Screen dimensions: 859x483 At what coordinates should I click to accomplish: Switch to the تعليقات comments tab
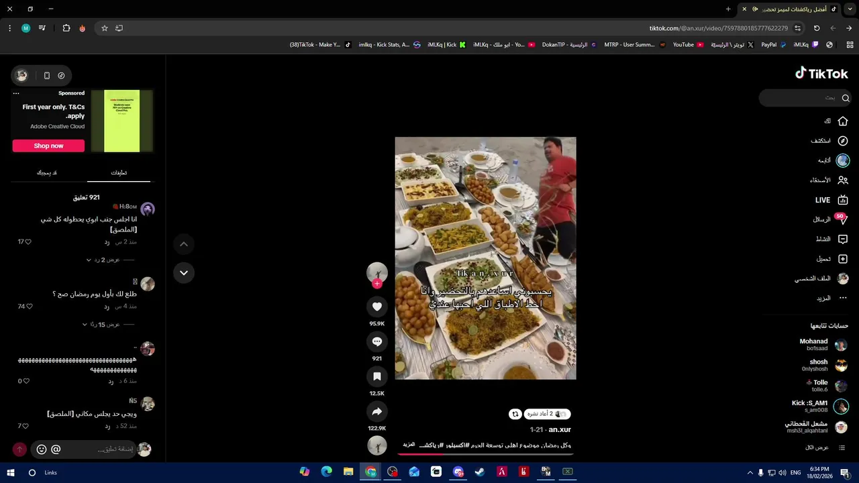119,172
